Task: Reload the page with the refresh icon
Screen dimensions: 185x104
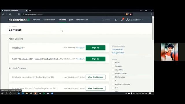Action: coord(10,14)
